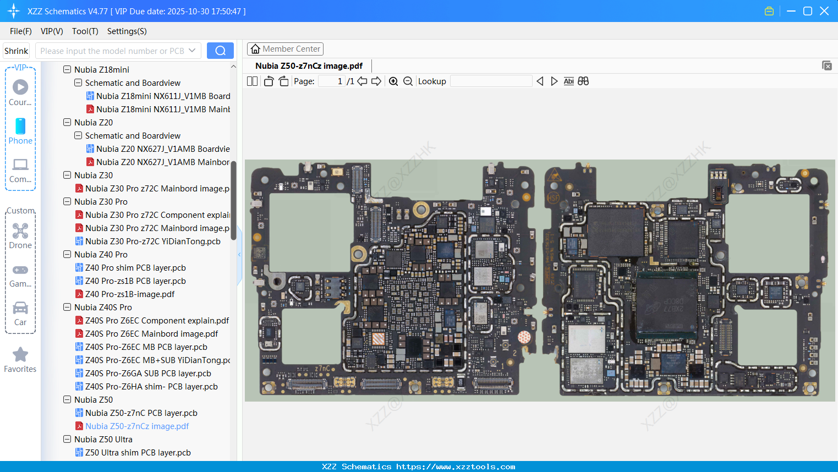
Task: Collapse the Nubia Z50 tree node
Action: pyautogui.click(x=67, y=399)
